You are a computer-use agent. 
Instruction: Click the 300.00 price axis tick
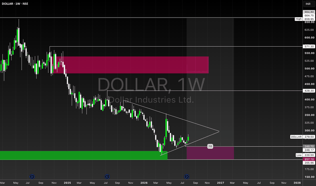pyautogui.click(x=309, y=131)
